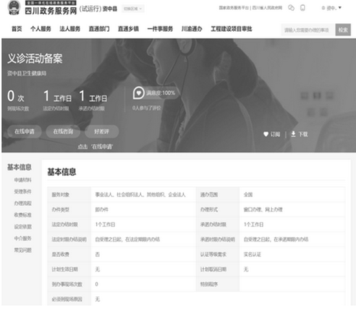This screenshot has height=312, width=356.
Task: Click 自受理之日起，在承诺期限内办结 cell
Action: click(292, 239)
